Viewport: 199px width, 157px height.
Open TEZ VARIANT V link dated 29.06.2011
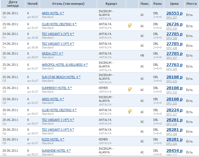point(58,120)
